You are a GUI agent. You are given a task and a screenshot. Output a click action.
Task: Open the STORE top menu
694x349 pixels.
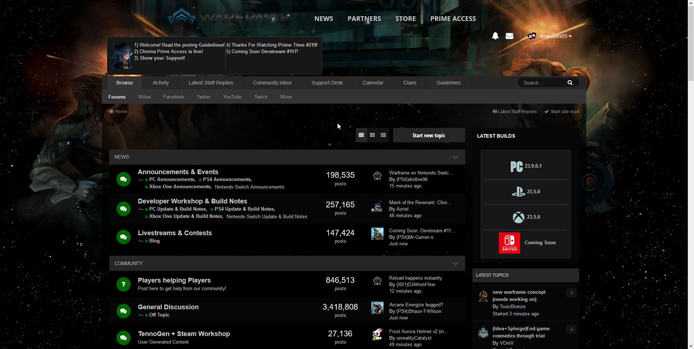[x=406, y=18]
